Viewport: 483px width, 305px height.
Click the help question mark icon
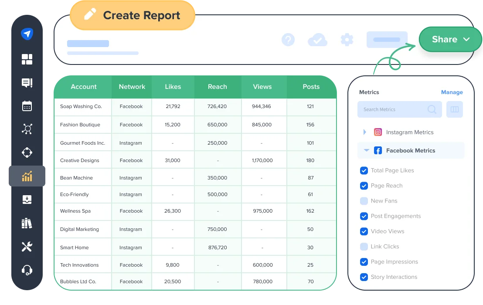point(288,40)
